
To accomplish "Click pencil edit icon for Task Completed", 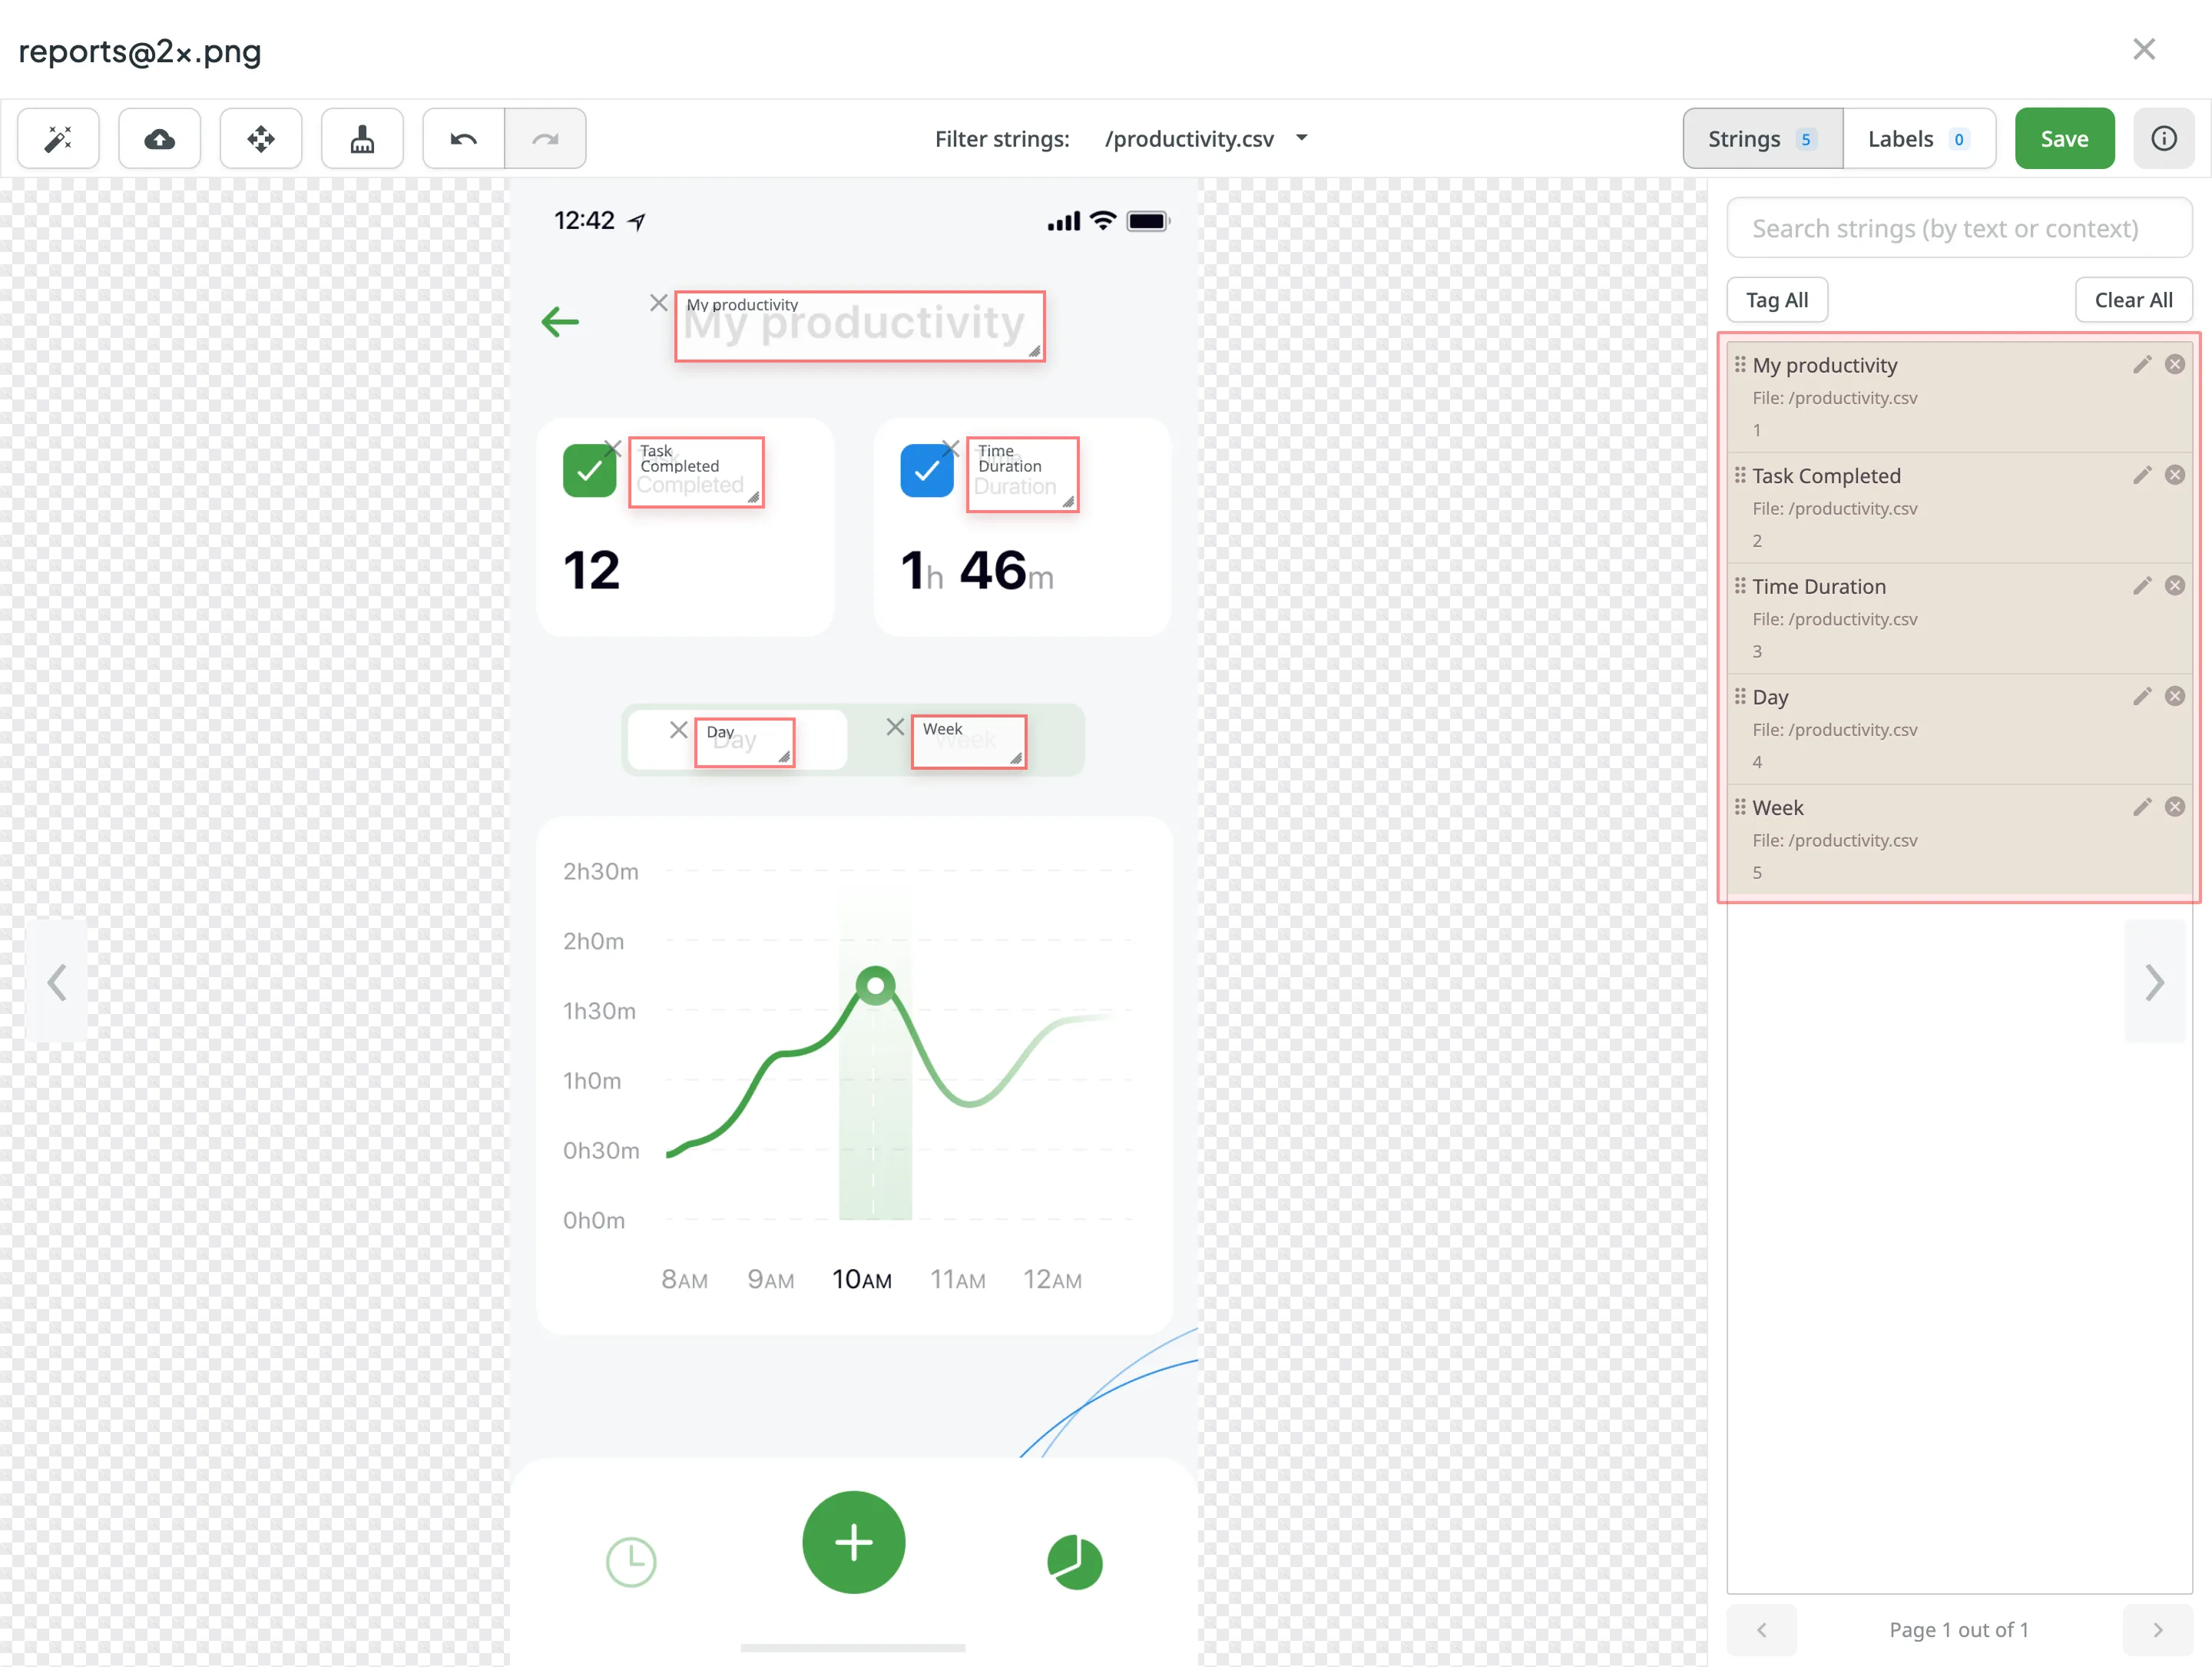I will (x=2141, y=475).
